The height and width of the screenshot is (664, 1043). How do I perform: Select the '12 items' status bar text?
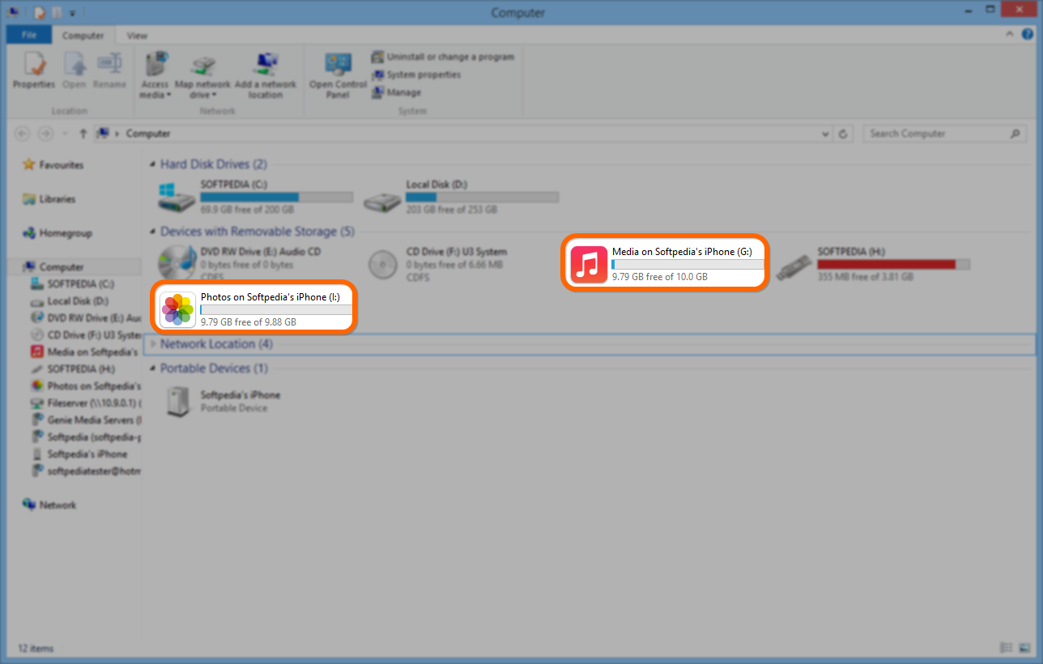(36, 649)
